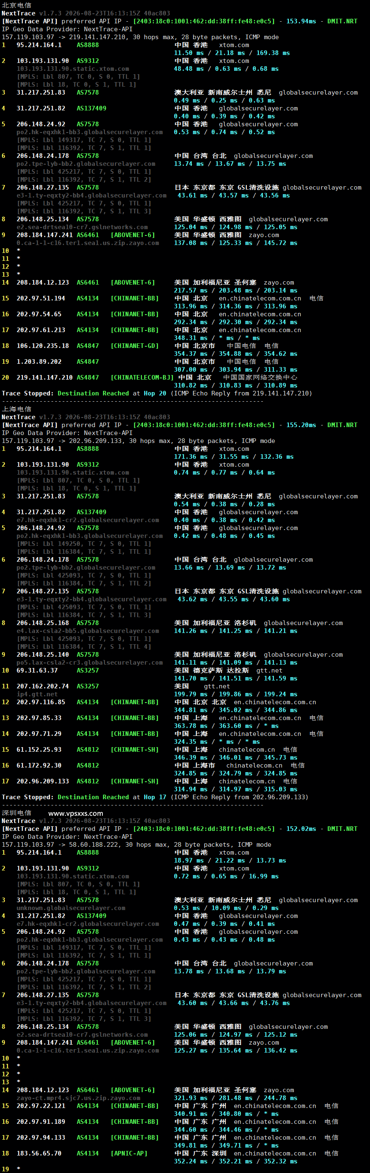Click the Trace Stopped line mentioning Hop 20
Image resolution: width=370 pixels, height=1173 pixels.
(157, 393)
